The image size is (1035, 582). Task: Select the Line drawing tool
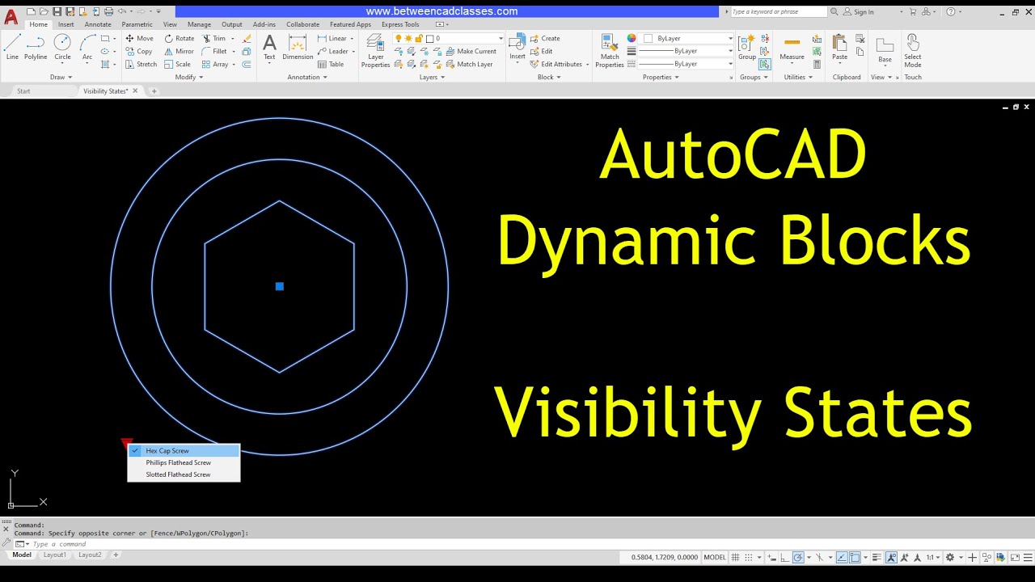(12, 47)
